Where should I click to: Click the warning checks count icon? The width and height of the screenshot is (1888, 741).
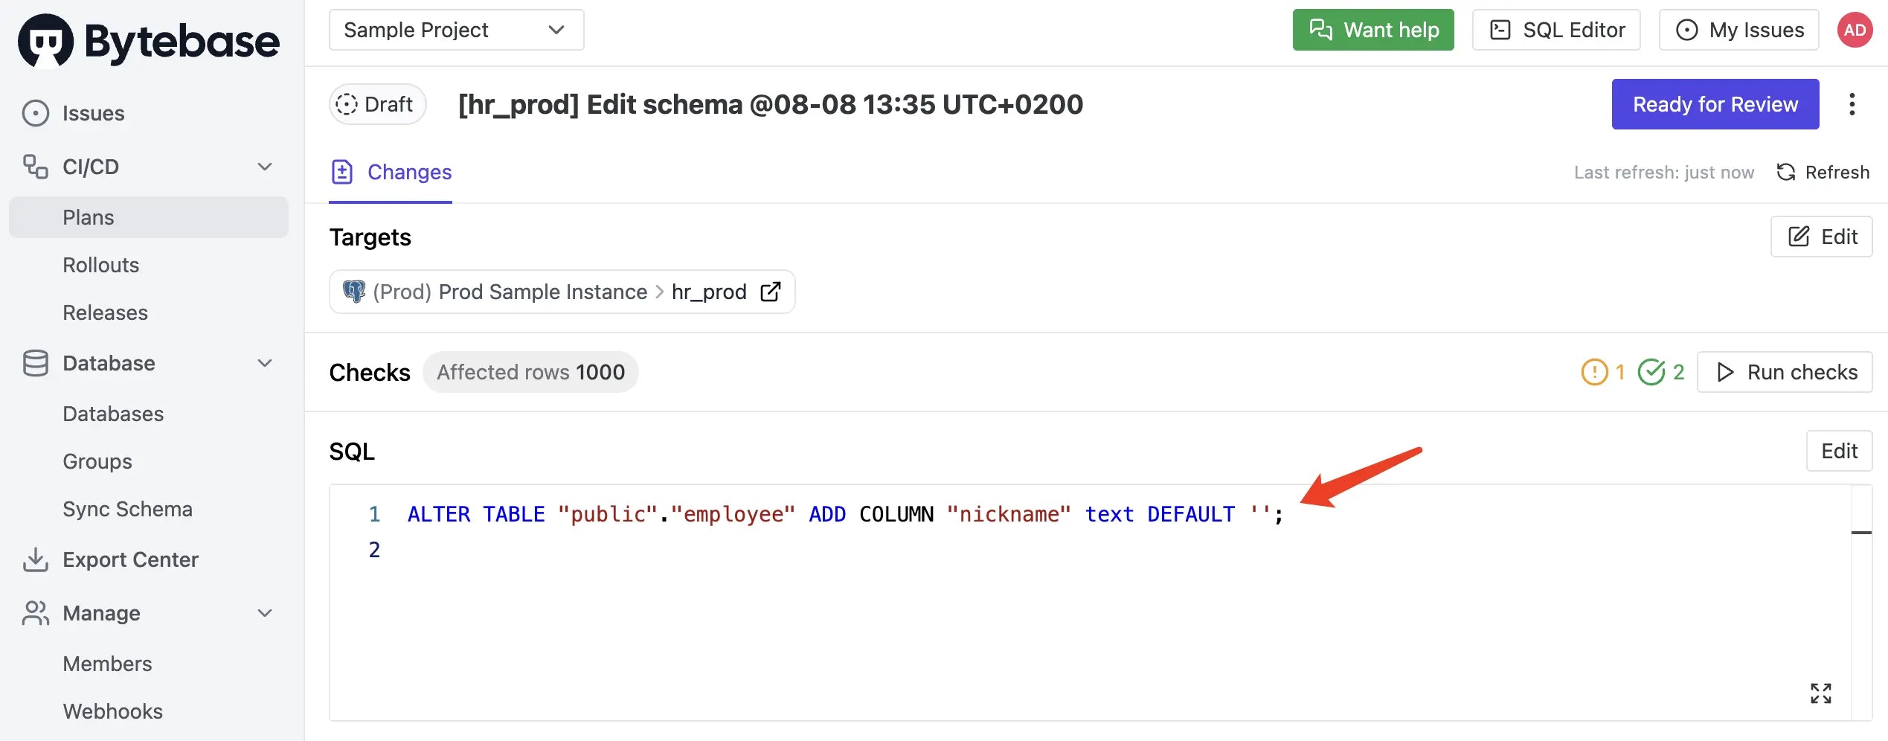(1594, 372)
